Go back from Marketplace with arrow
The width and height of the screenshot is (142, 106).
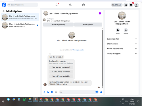(x=3, y=11)
